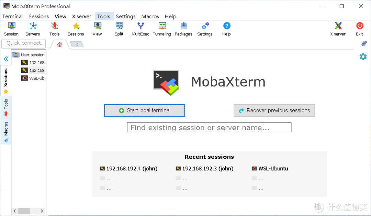Open the Terminal menu
The image size is (371, 216).
tap(13, 16)
